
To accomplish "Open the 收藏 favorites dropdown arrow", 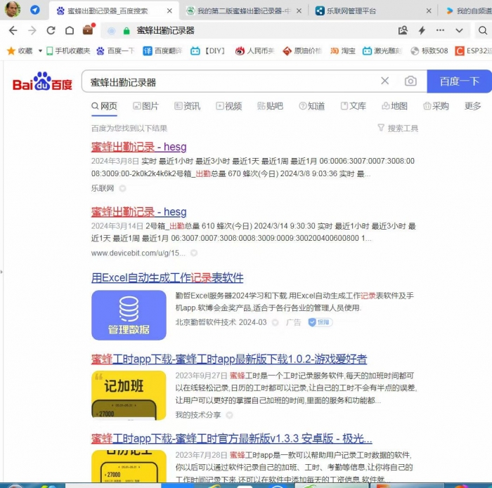I will [40, 51].
